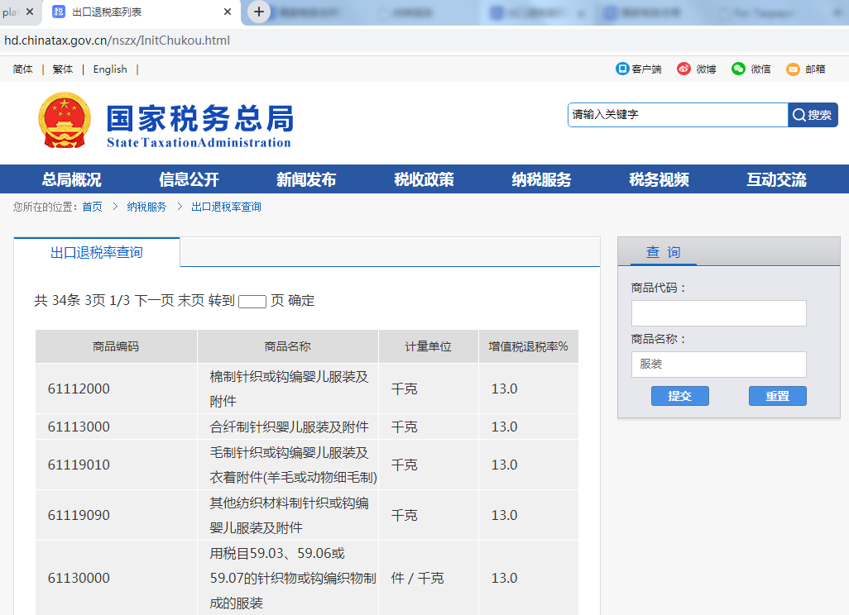Select product code 61113000
This screenshot has width=849, height=615.
[x=79, y=427]
